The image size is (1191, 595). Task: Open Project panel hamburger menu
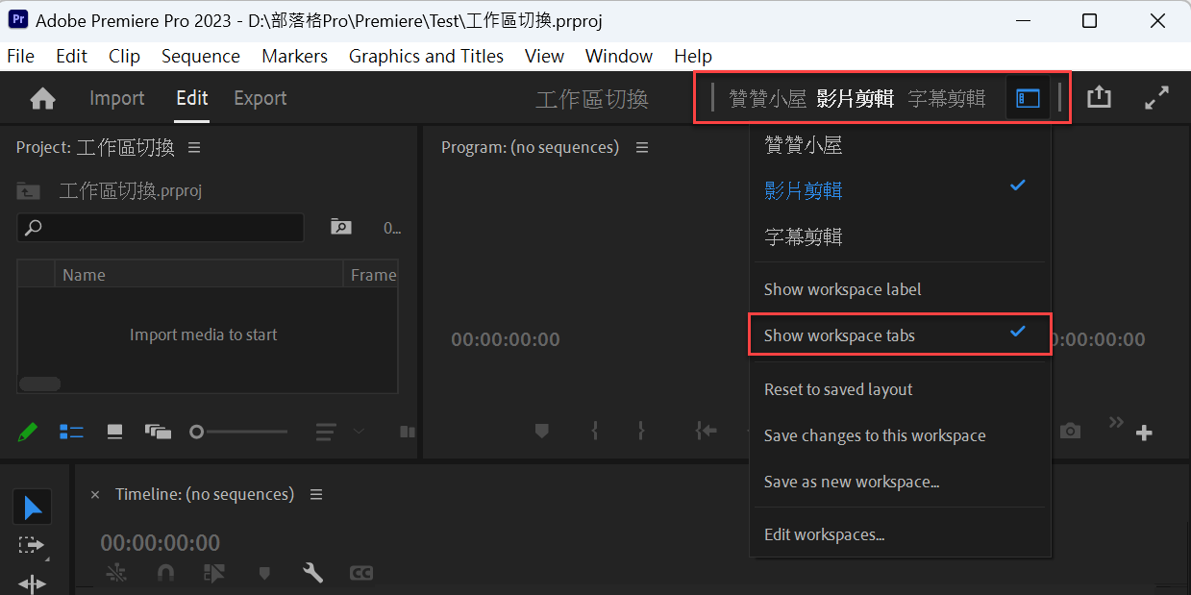194,147
